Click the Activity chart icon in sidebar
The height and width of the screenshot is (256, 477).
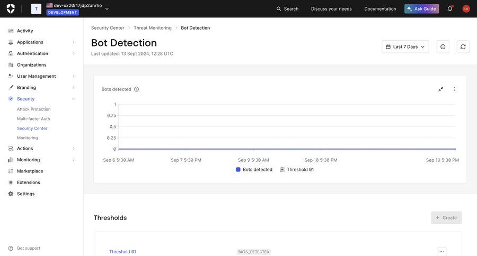[x=11, y=31]
